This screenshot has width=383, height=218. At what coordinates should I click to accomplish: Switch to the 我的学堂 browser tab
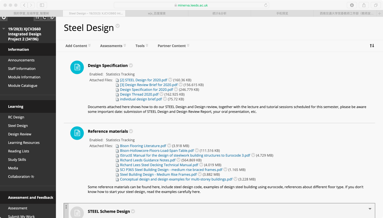(x=31, y=13)
